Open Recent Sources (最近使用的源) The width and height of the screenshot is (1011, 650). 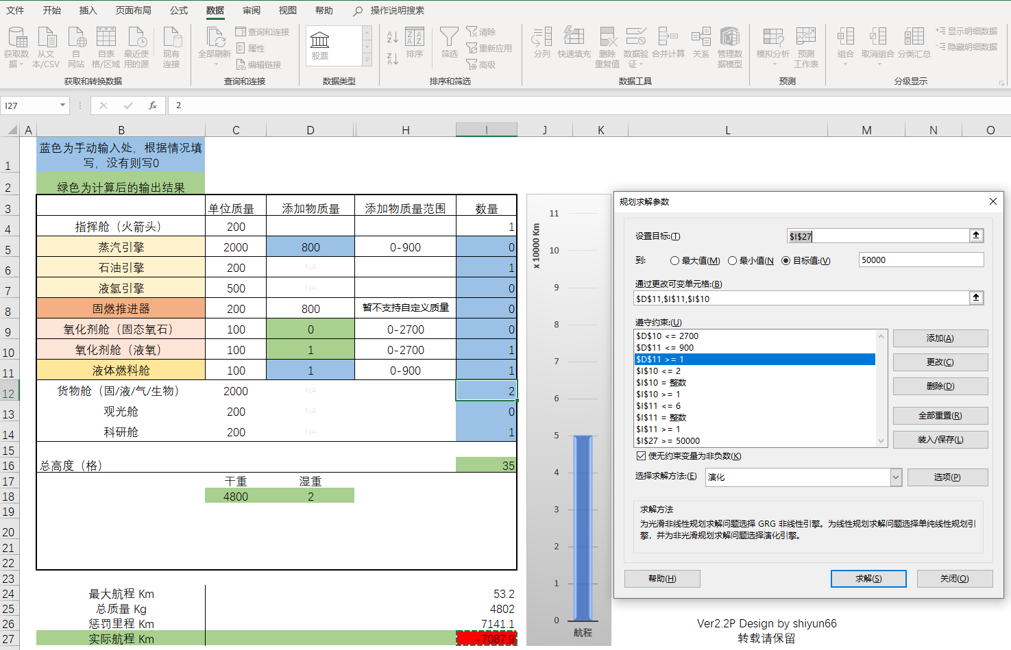(136, 47)
